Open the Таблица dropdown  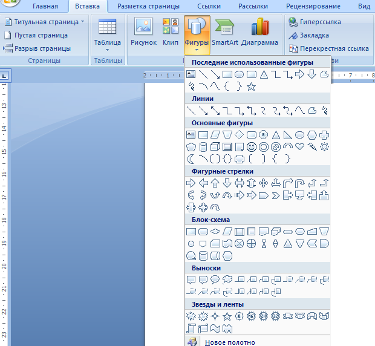(x=108, y=34)
